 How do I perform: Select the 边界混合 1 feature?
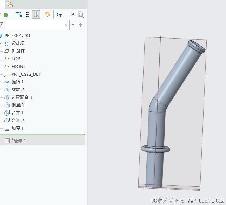point(22,97)
